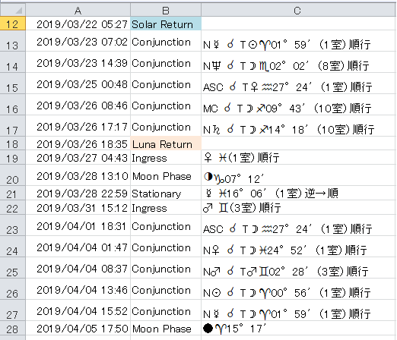
Task: Click the select-all corner triangle
Action: click(19, 11)
